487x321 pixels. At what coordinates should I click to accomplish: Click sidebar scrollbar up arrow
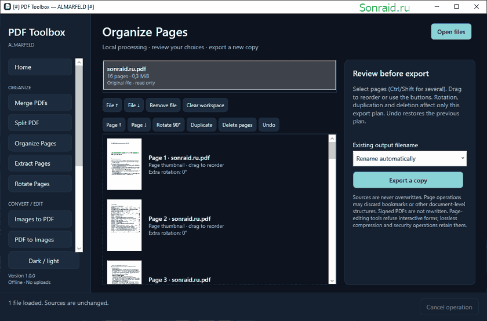[79, 62]
